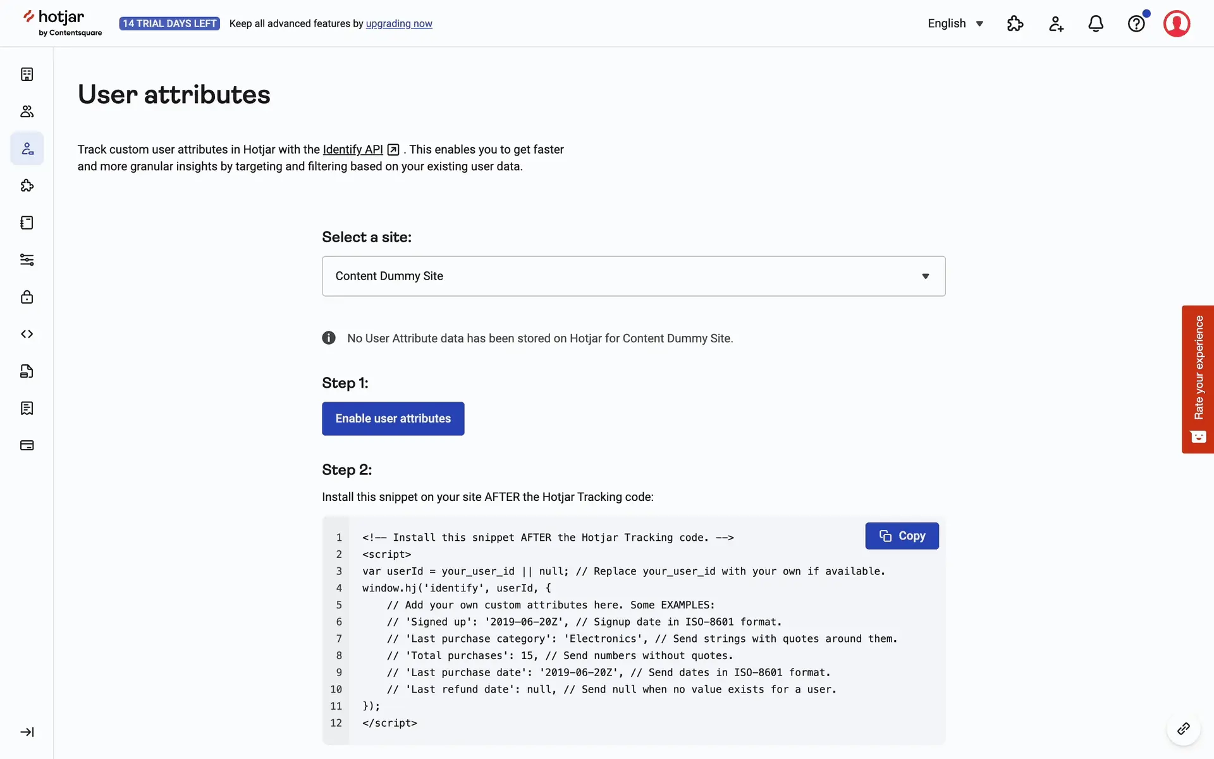
Task: Open the sliders settings icon in sidebar
Action: click(27, 260)
